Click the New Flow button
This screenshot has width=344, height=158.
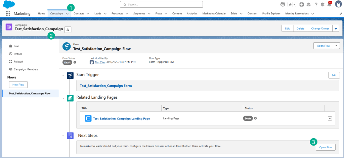(x=18, y=85)
